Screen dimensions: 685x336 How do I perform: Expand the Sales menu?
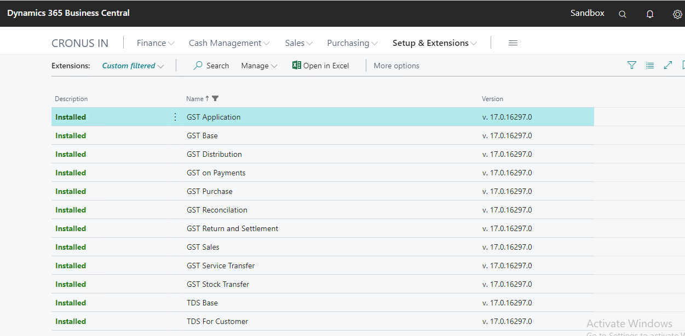point(299,43)
